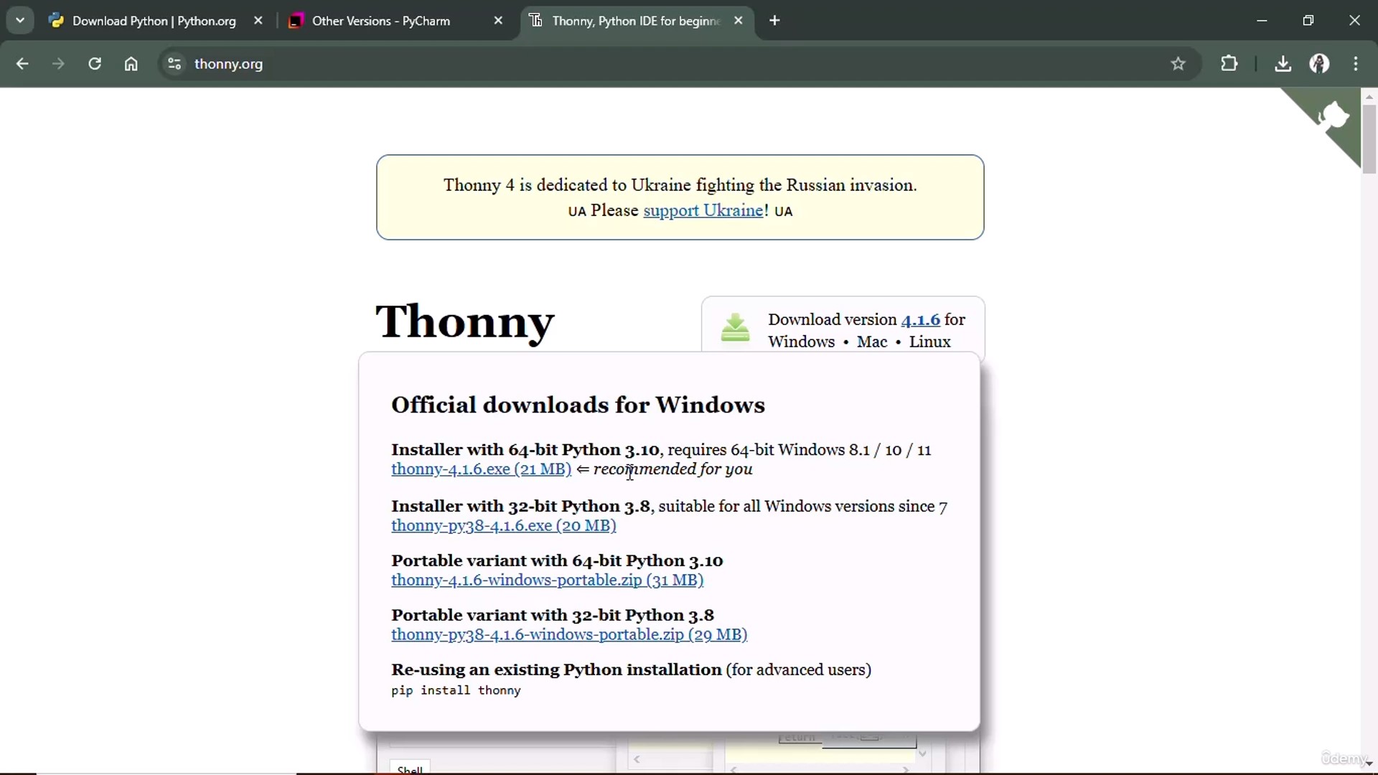Switch to the Download Python | Python.org tab
The height and width of the screenshot is (775, 1378).
click(x=154, y=21)
